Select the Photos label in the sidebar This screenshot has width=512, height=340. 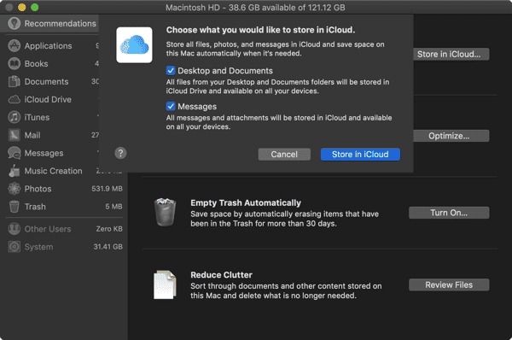38,189
